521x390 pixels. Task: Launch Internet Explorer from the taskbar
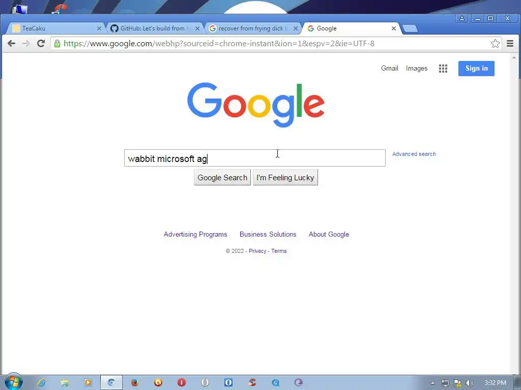tap(41, 383)
